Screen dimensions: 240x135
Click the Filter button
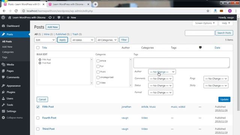[124, 40]
